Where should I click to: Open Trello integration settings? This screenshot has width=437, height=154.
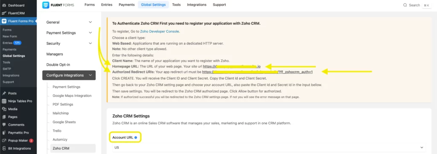coord(57,131)
